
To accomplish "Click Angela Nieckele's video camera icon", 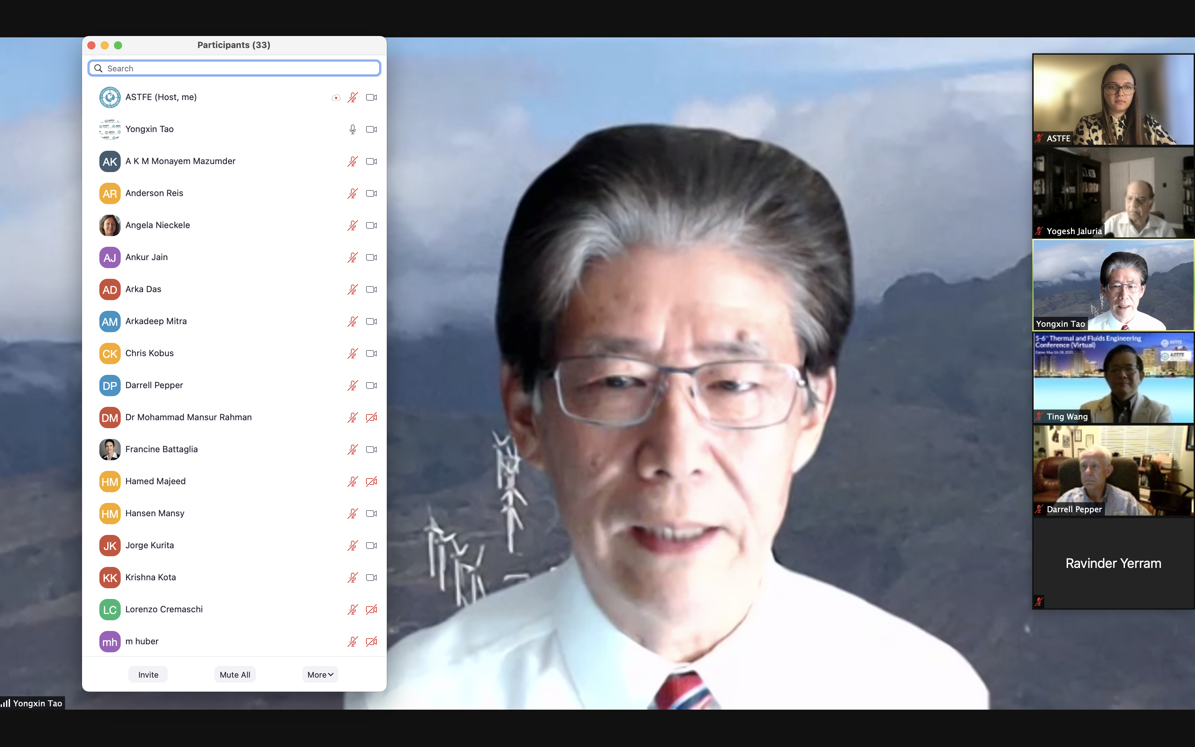I will (371, 225).
